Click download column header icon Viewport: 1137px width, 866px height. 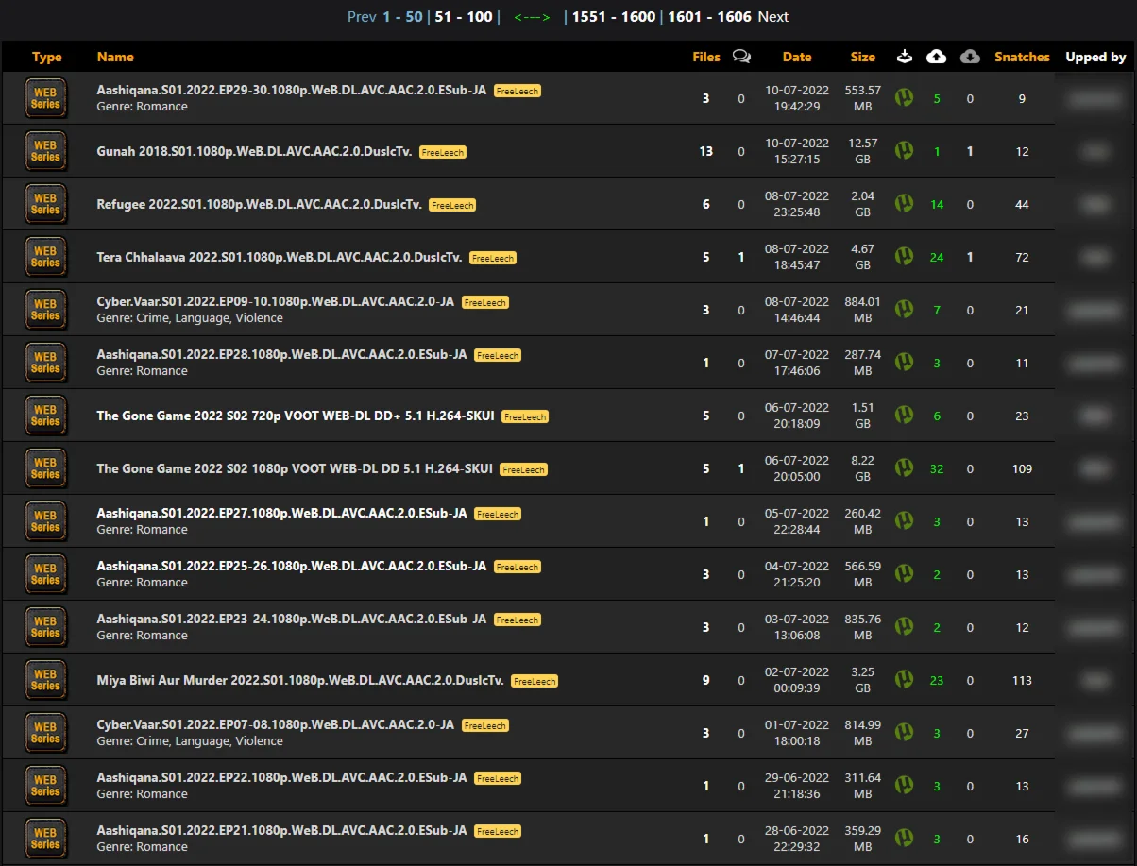[x=905, y=57]
